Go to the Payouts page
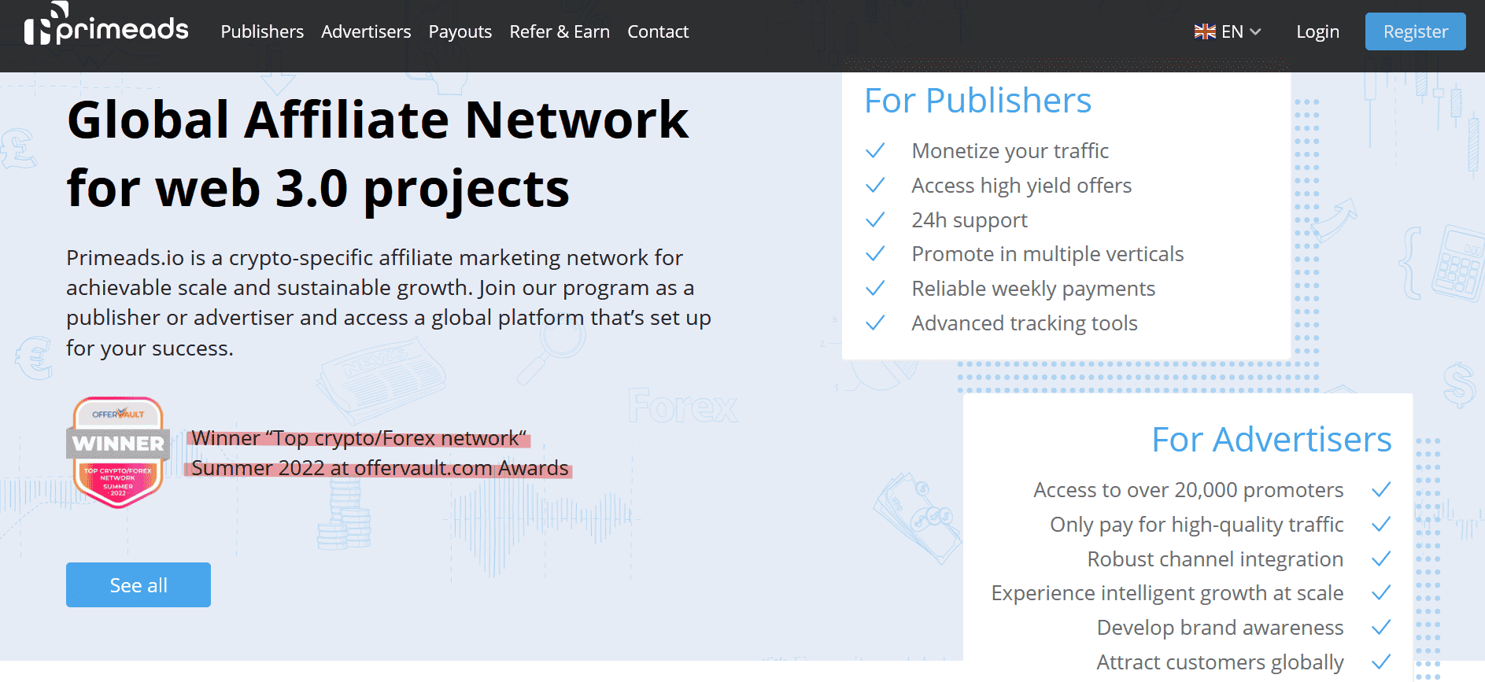 pyautogui.click(x=460, y=31)
